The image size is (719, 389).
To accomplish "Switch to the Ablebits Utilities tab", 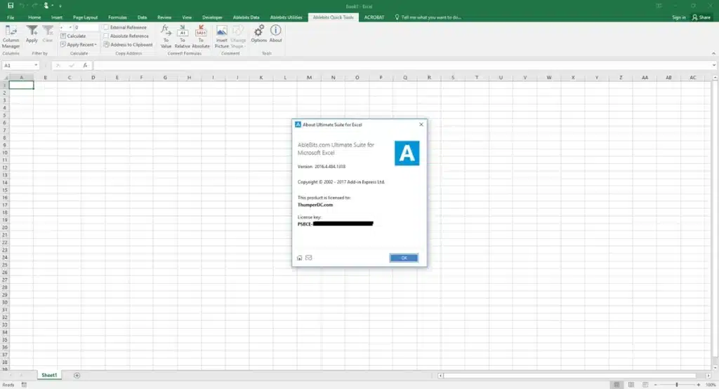I will point(286,18).
